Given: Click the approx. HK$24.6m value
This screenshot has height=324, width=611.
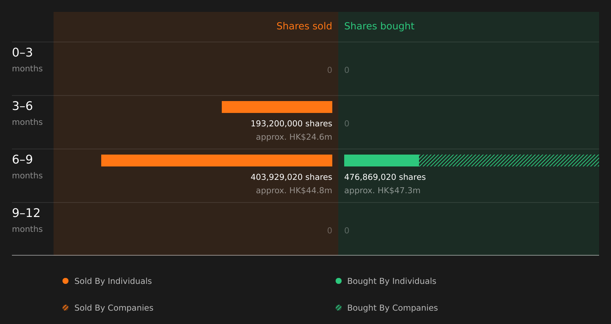Looking at the screenshot, I should (294, 137).
